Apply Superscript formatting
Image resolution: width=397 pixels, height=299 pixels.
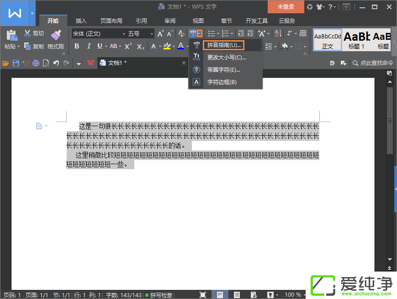point(128,46)
